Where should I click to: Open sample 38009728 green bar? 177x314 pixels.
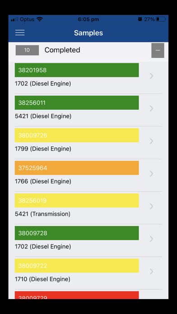pos(77,233)
